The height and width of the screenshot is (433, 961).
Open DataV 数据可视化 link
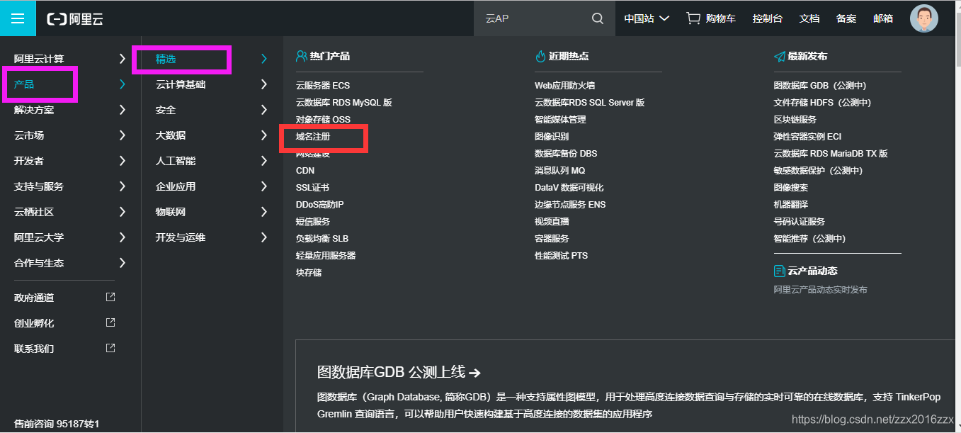[x=569, y=188]
